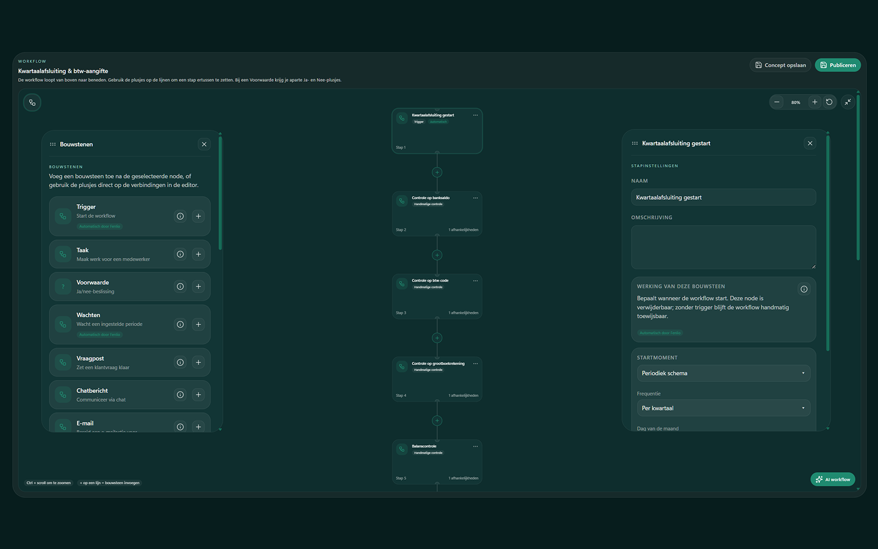Image resolution: width=878 pixels, height=549 pixels.
Task: Insert a step after Kwartaalafsluiting gestart node
Action: [437, 172]
